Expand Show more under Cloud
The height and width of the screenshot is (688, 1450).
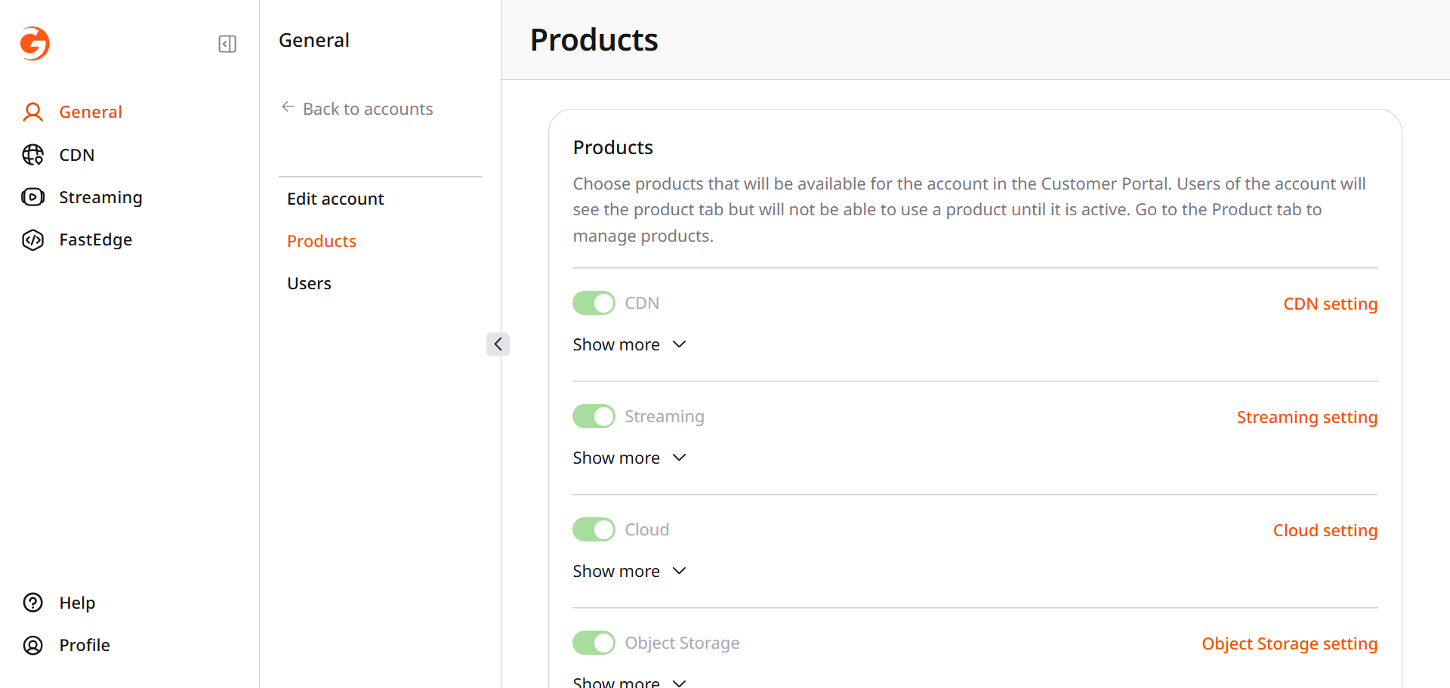point(629,571)
